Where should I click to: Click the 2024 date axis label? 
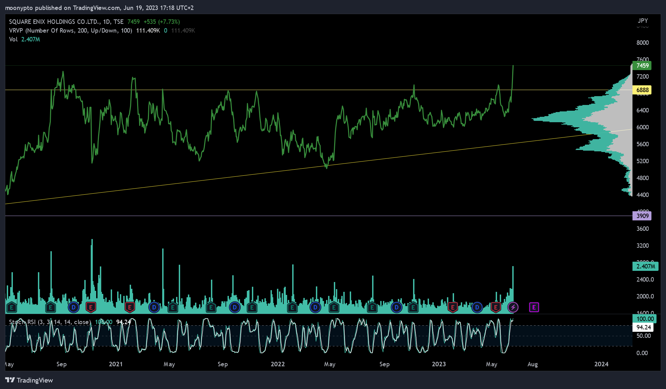[x=601, y=364]
